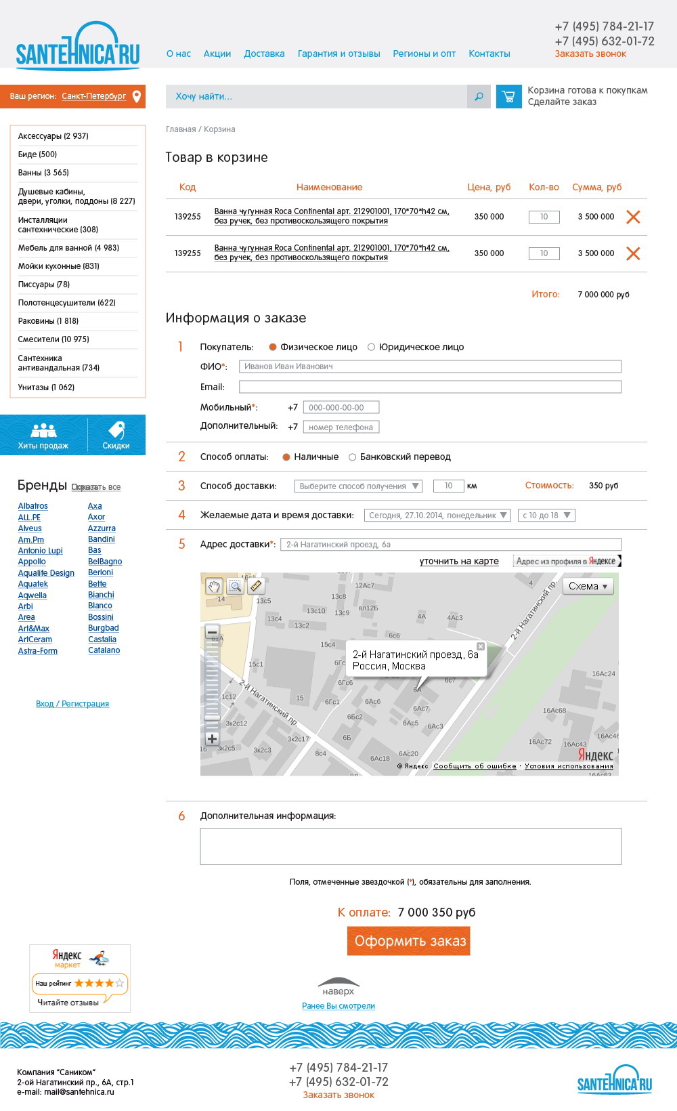Remove the first cart item with the X
Image resolution: width=677 pixels, height=1111 pixels.
pos(633,217)
